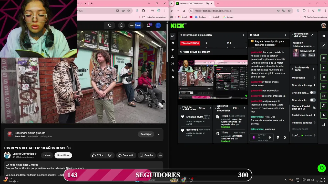This screenshot has height=184, width=328.
Task: Open the analytics icon in Kick left sidebar
Action: 173,43
